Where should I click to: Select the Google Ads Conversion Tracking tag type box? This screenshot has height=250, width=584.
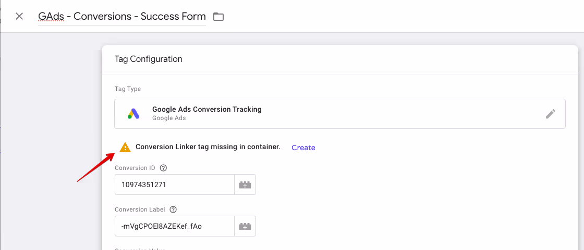(x=339, y=114)
